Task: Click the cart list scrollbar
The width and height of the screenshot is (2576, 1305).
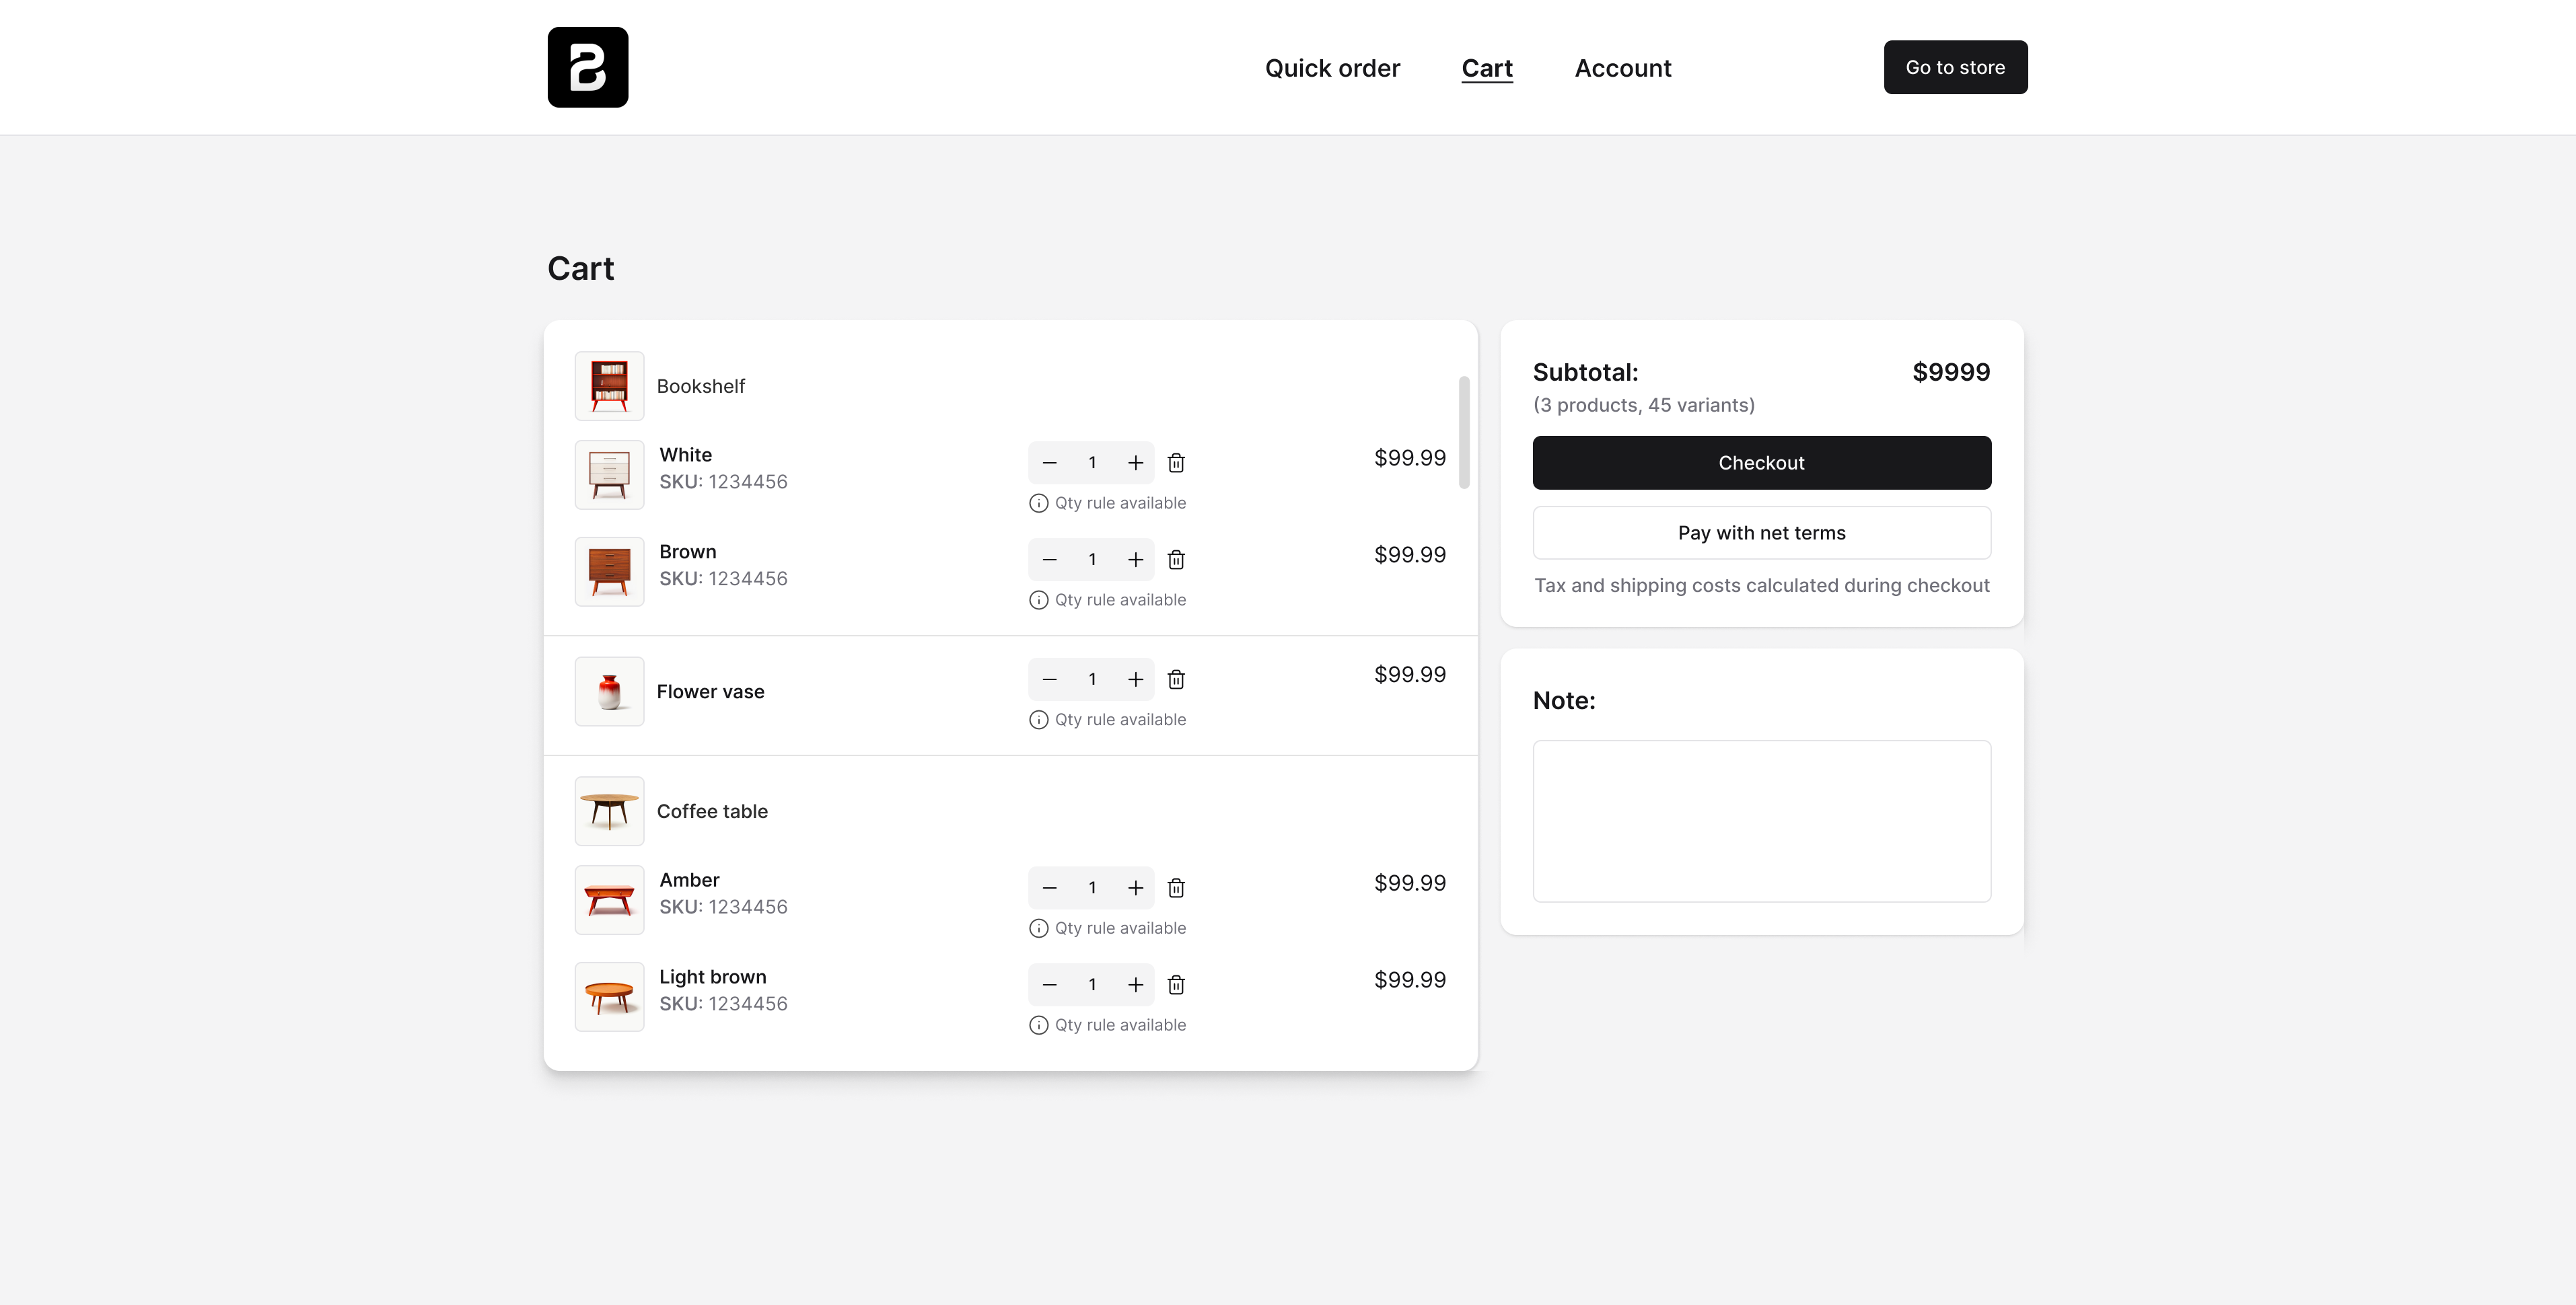Action: coord(1464,432)
